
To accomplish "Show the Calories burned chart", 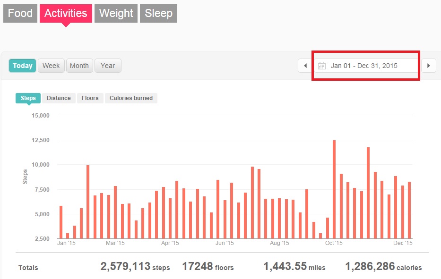I will point(131,98).
